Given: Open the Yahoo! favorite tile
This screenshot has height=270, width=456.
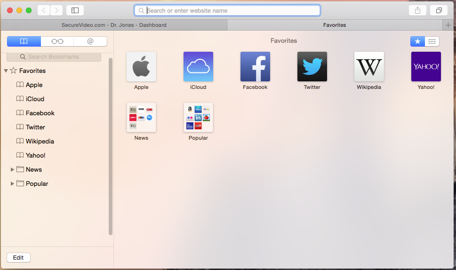Looking at the screenshot, I should [x=426, y=67].
